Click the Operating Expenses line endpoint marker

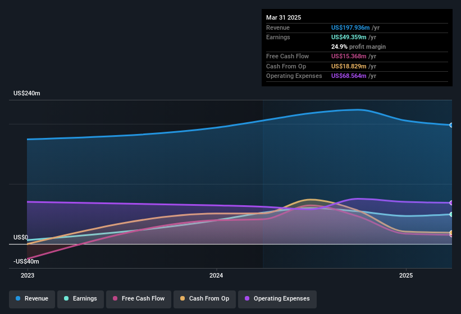coord(451,203)
